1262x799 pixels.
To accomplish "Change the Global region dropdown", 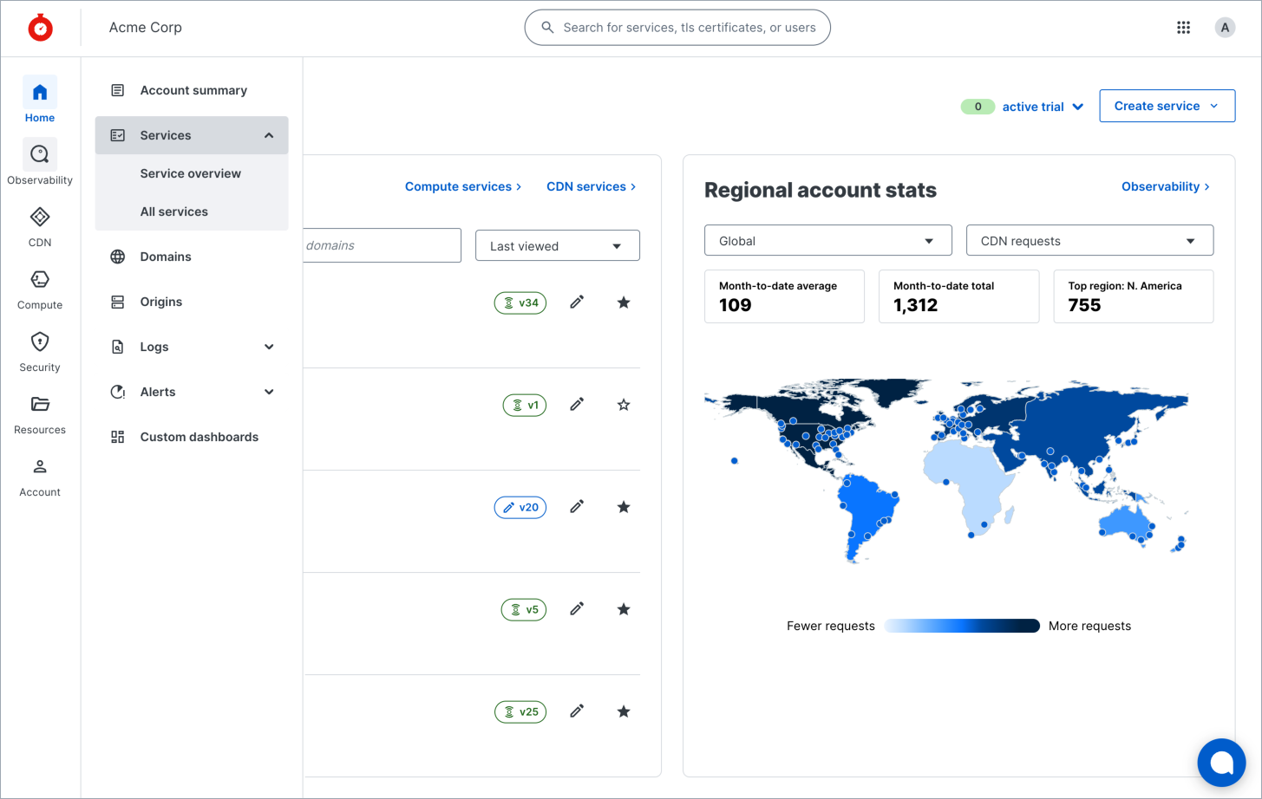I will [x=827, y=240].
